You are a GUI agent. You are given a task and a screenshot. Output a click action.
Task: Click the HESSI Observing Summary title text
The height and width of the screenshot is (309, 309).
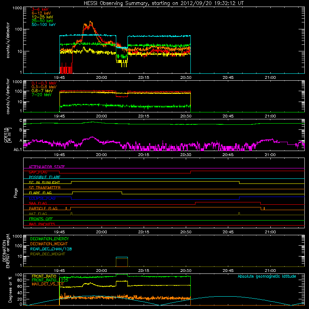164,3
